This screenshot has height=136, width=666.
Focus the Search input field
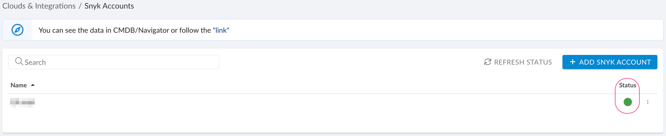point(120,62)
